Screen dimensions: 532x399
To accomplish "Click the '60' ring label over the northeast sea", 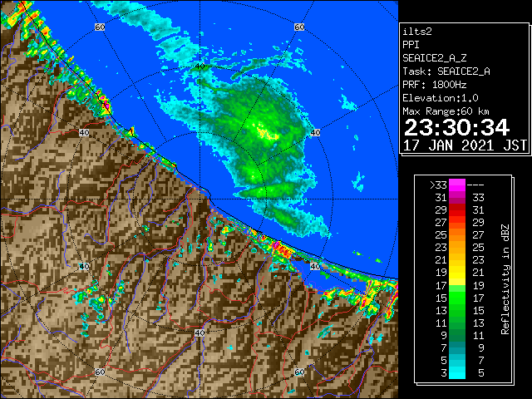I will point(299,27).
